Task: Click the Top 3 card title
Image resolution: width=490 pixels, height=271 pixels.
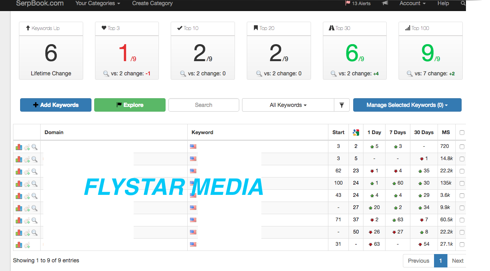Action: point(114,28)
